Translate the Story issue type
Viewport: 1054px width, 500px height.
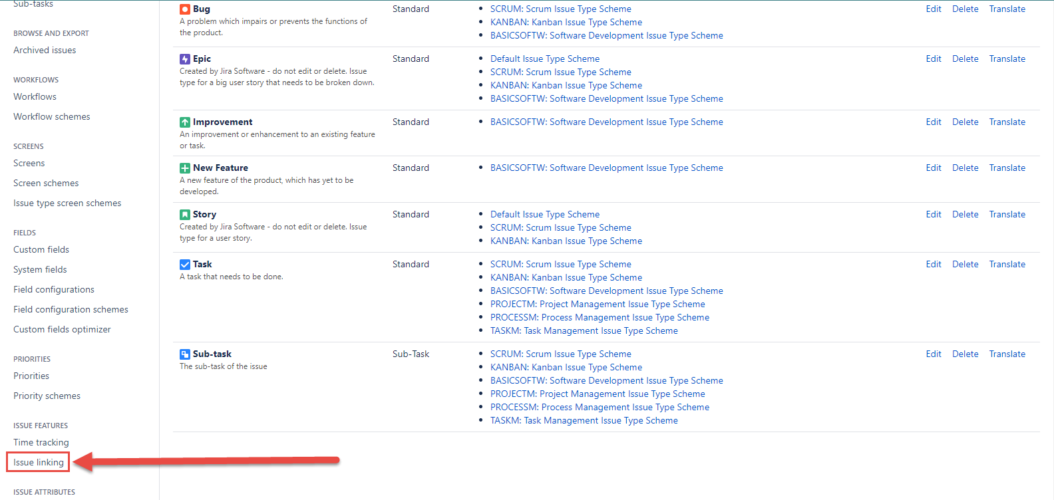[x=1007, y=215]
